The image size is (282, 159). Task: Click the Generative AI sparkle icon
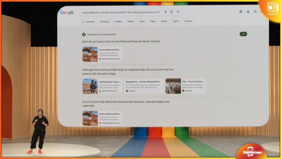pyautogui.click(x=84, y=35)
